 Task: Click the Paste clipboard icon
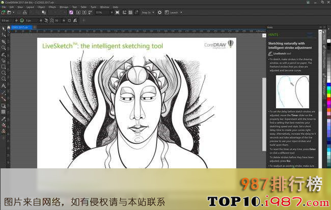tap(44, 12)
